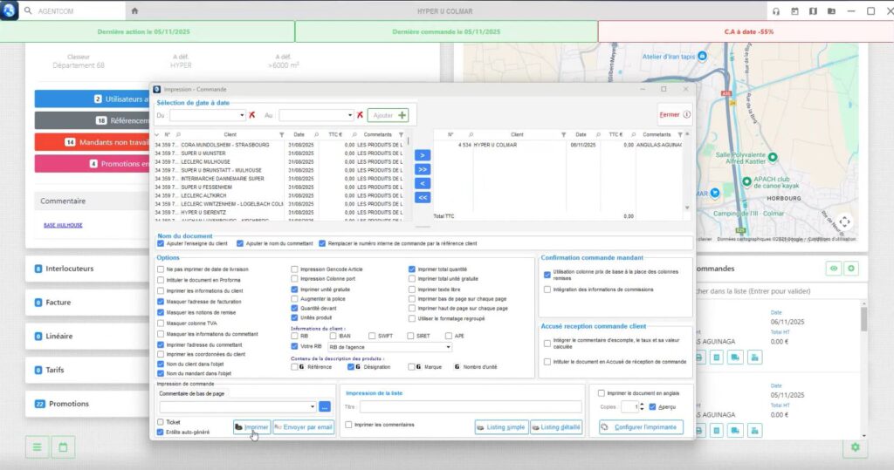Check Intégration des informations de commissions

[x=547, y=289]
